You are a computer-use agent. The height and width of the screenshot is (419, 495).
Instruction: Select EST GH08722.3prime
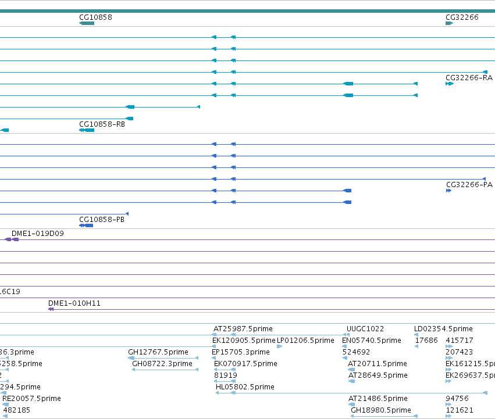point(162,364)
